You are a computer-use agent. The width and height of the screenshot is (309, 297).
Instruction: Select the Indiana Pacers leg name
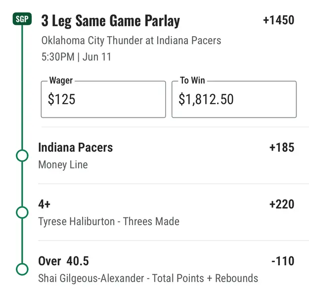click(76, 148)
